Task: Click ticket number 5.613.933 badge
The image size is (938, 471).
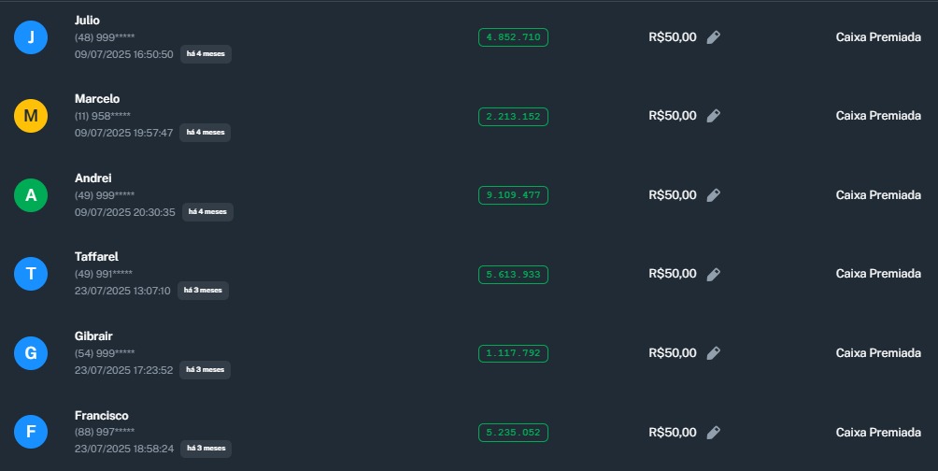Action: click(513, 275)
